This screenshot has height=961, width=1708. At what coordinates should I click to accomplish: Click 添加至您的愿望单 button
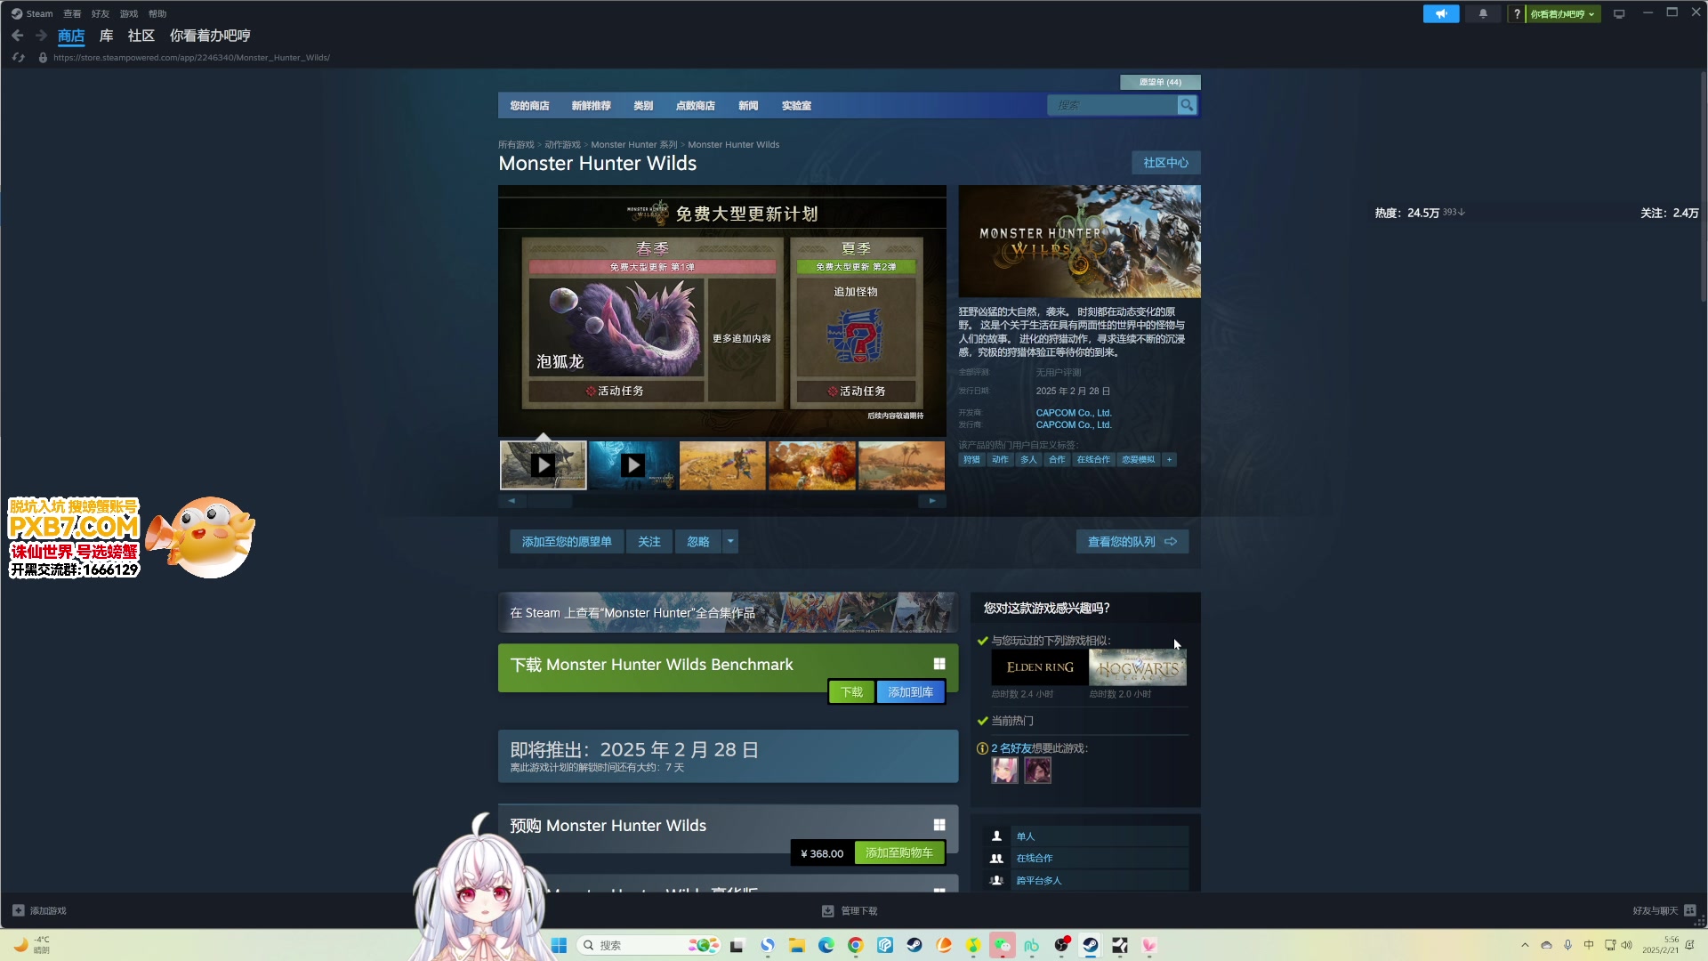tap(567, 542)
